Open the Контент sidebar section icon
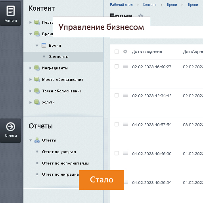 pyautogui.click(x=11, y=13)
